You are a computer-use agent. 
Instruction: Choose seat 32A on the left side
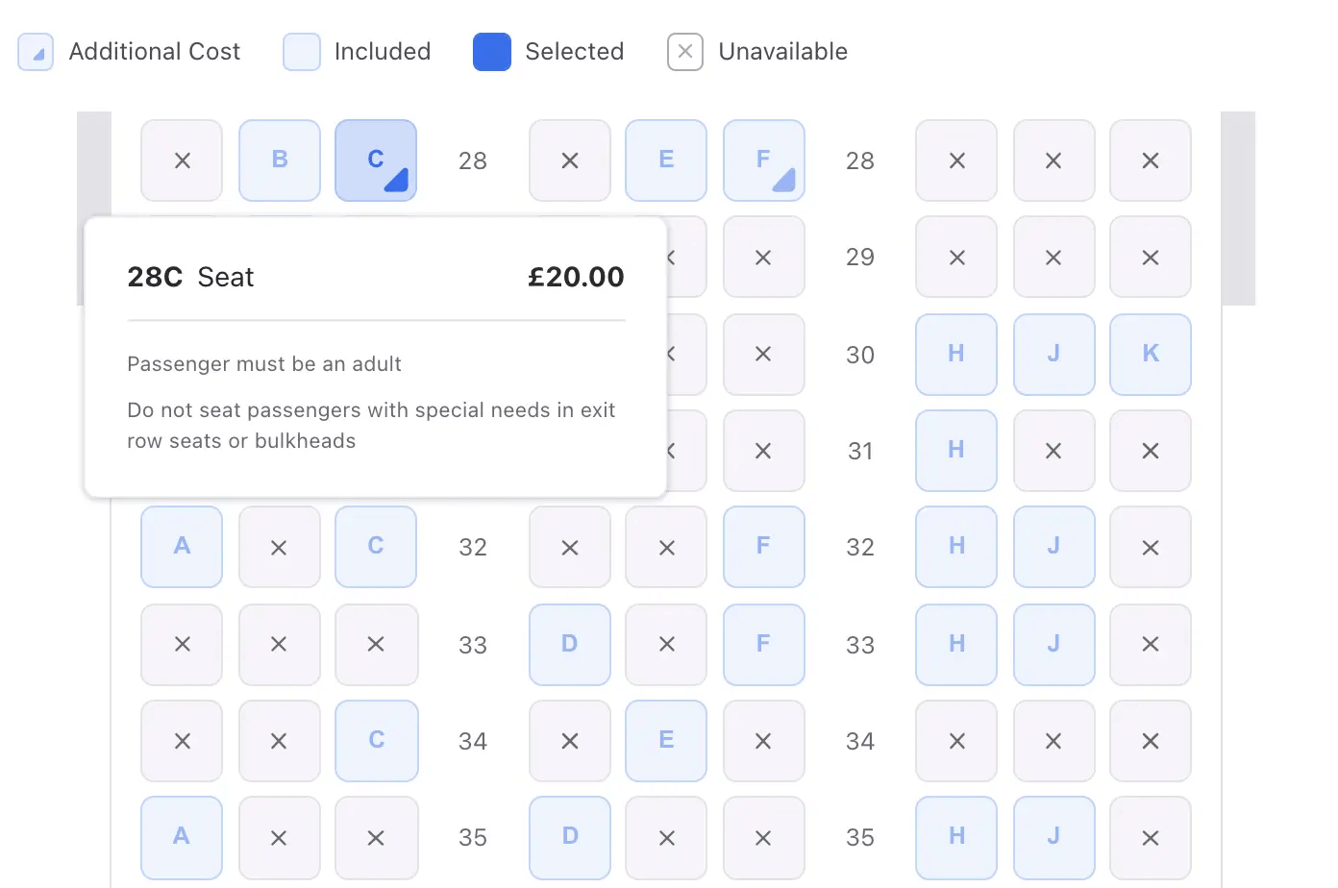click(182, 547)
